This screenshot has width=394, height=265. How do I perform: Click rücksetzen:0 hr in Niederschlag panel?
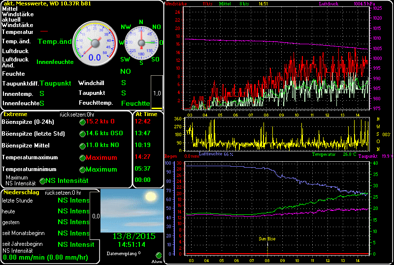tap(63, 193)
